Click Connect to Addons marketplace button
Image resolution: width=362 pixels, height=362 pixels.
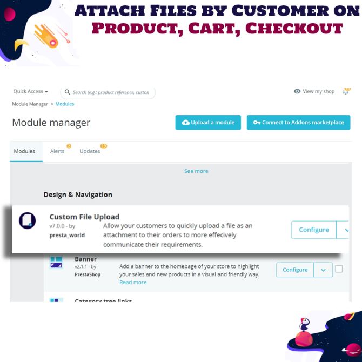click(298, 123)
